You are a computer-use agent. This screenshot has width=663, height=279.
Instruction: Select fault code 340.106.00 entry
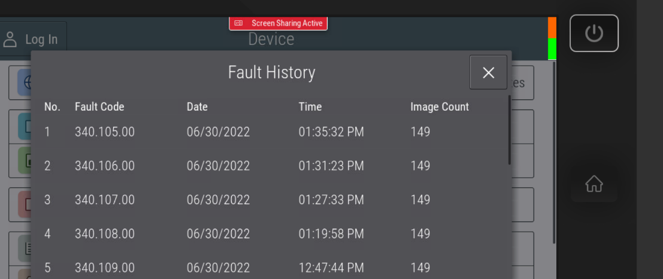105,166
